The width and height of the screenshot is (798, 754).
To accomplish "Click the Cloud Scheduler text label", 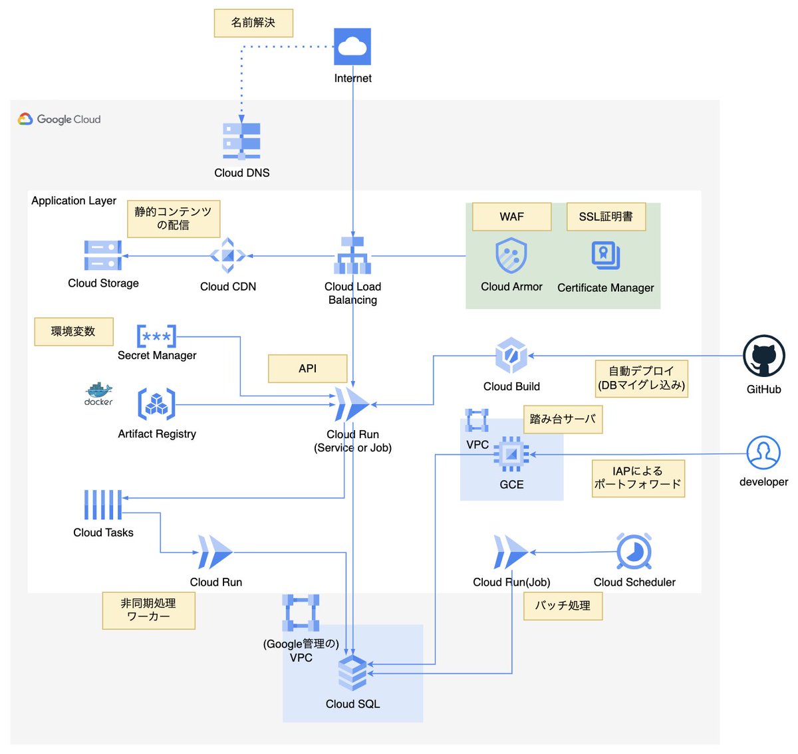I will pos(634,582).
